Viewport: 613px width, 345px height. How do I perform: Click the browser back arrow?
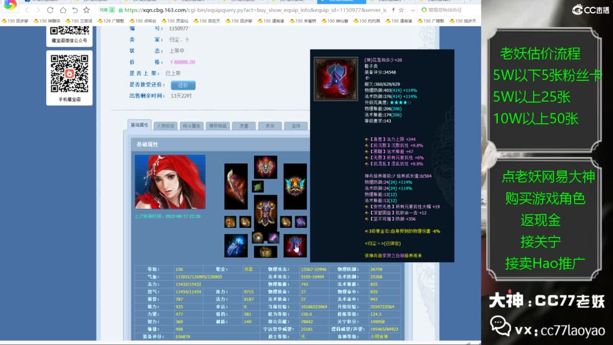(27, 10)
